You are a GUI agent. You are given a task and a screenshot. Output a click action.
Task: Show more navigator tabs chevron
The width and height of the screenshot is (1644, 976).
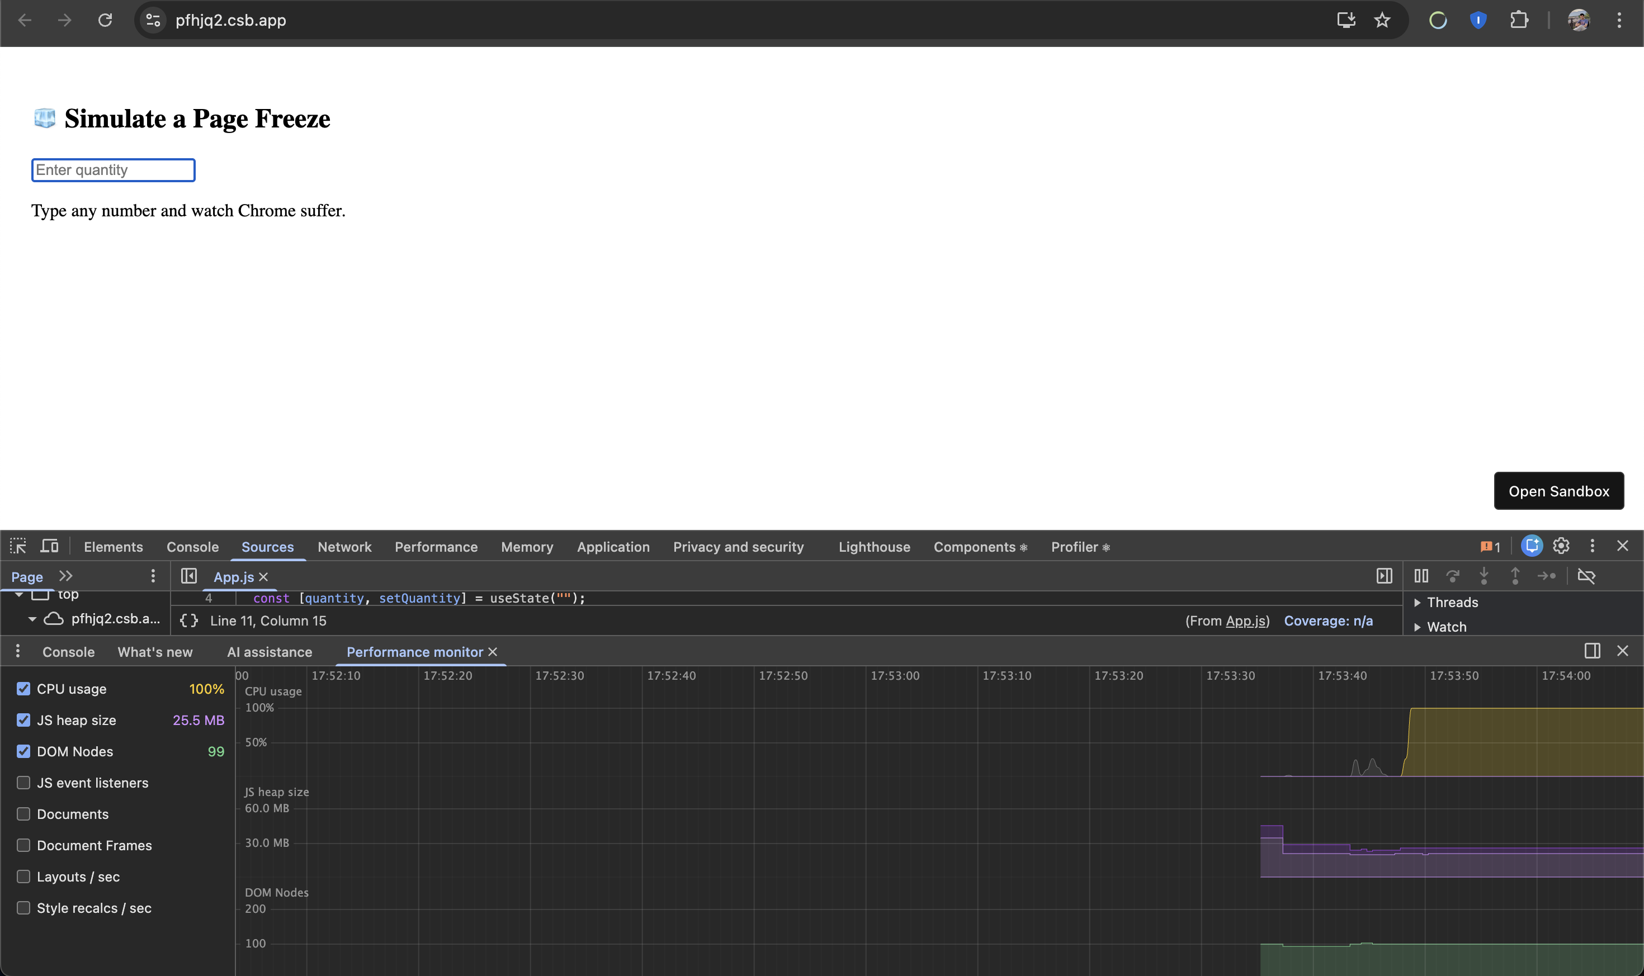(65, 576)
